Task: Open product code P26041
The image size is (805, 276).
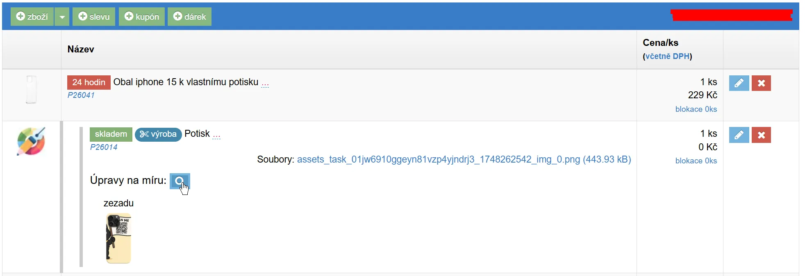Action: pos(81,95)
